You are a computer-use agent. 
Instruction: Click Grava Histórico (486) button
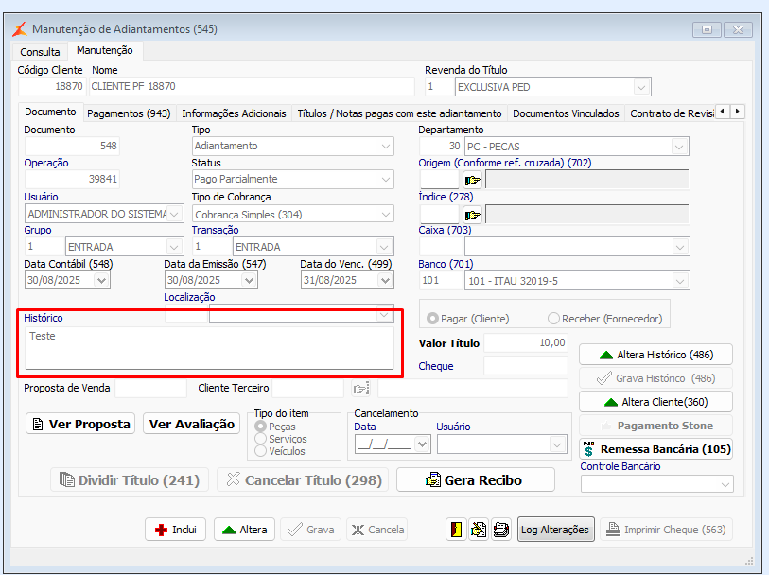pyautogui.click(x=656, y=378)
